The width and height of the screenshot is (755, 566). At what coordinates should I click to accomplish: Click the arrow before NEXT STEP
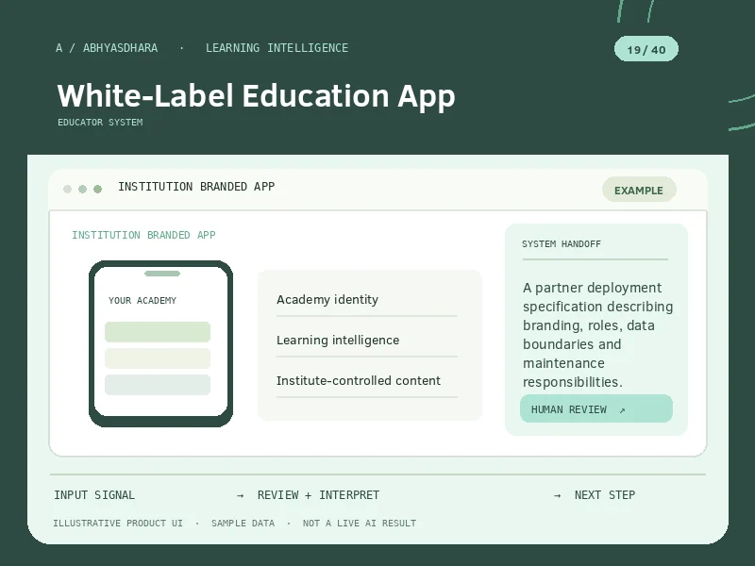pos(557,496)
